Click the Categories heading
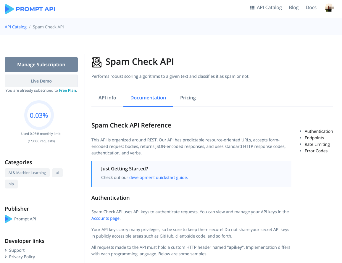 point(18,162)
